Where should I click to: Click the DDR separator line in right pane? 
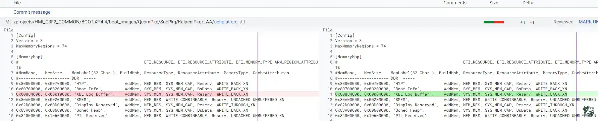[x=375, y=78]
